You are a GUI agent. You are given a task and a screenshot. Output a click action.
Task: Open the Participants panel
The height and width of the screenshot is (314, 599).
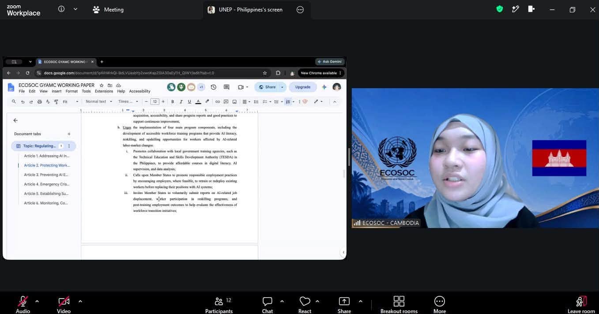[219, 304]
